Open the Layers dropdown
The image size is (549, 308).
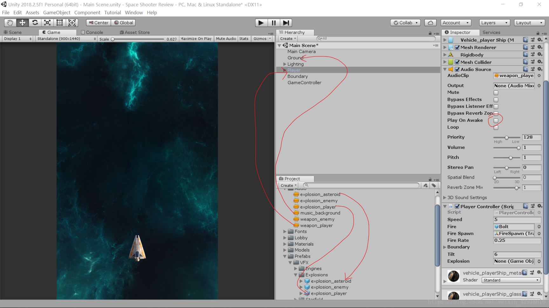(494, 23)
